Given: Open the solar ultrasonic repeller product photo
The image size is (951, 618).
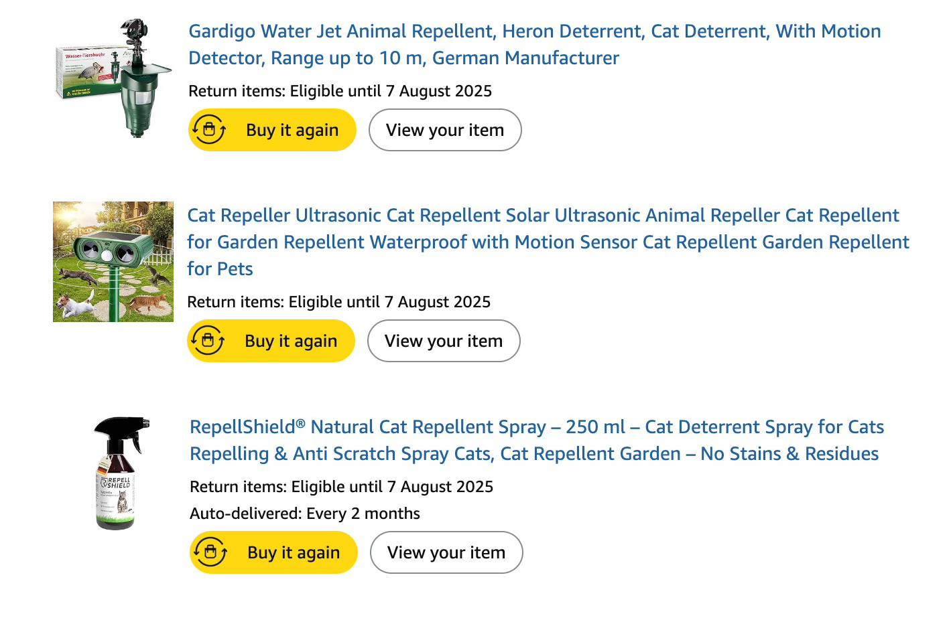Looking at the screenshot, I should click(x=113, y=262).
